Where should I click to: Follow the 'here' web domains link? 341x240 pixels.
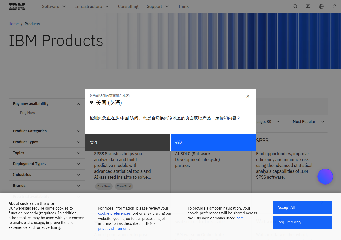[x=240, y=218]
